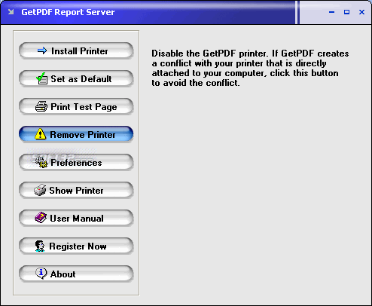Click the description text starting 'Disable the GetPDF printer'
Viewport: 372px width, 306px height.
[250, 68]
